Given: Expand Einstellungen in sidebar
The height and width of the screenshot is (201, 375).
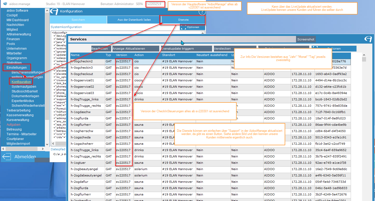Looking at the screenshot, I should [x=17, y=68].
